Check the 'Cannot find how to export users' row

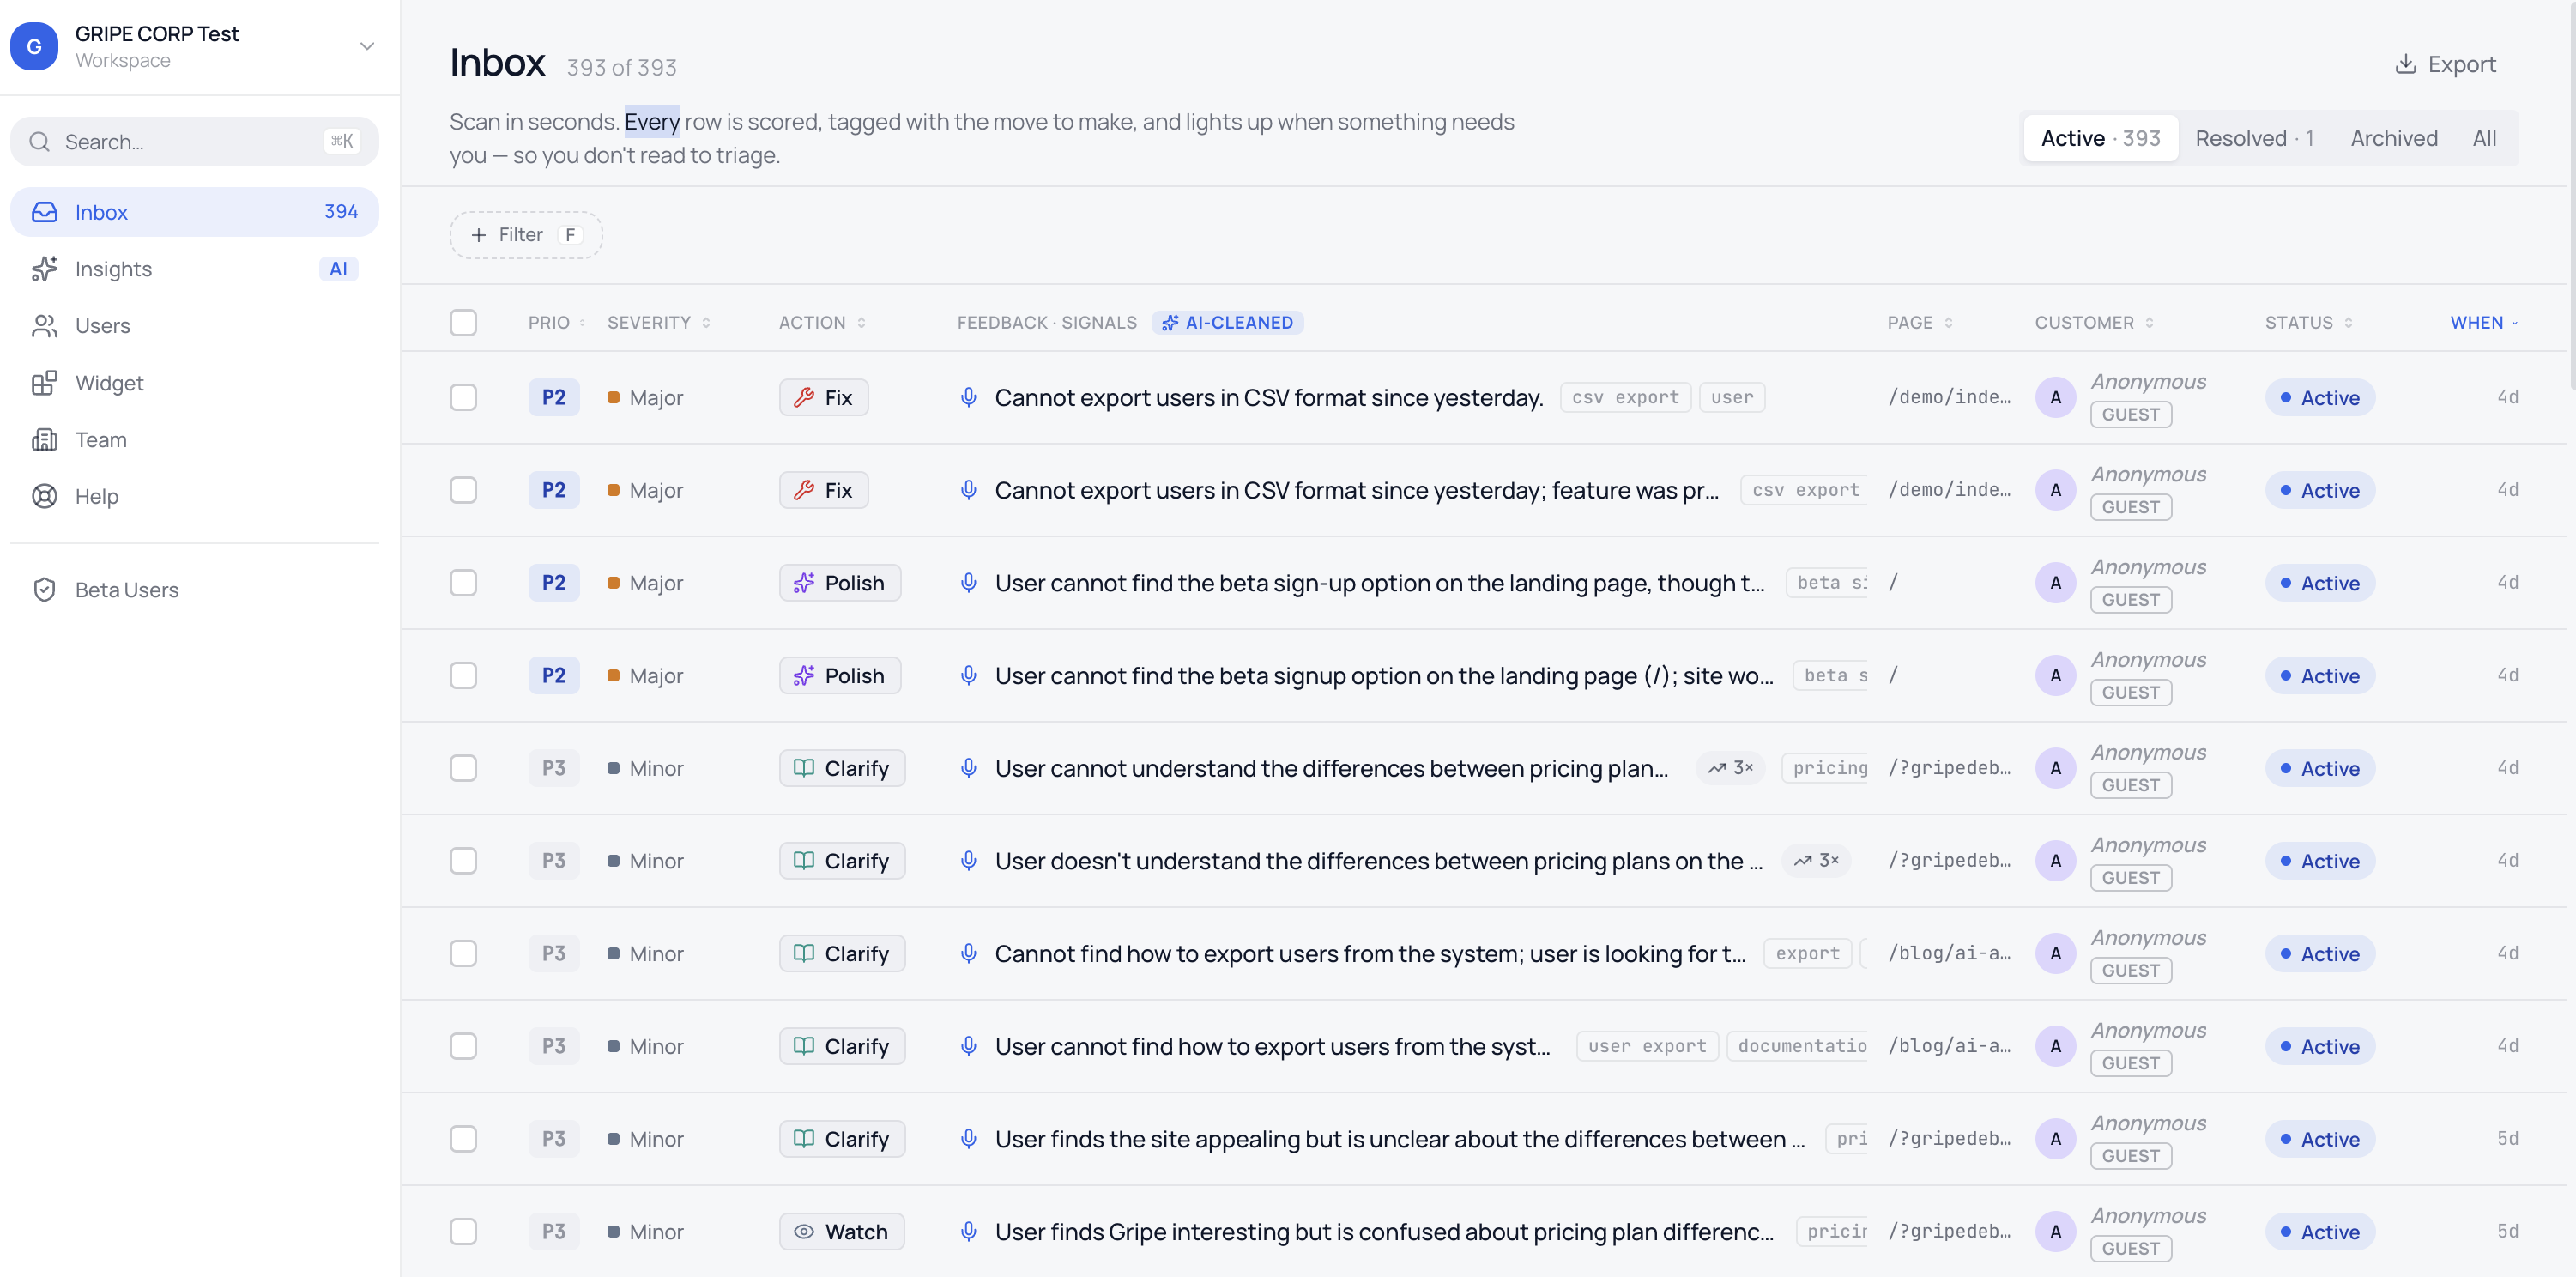click(463, 953)
